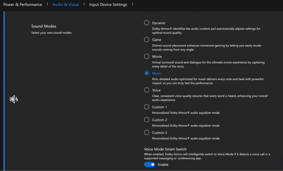This screenshot has width=283, height=171.
Task: Select the Dynamic sound mode radio button
Action: (146, 23)
